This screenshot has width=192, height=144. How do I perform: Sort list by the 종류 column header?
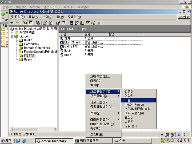(95, 34)
